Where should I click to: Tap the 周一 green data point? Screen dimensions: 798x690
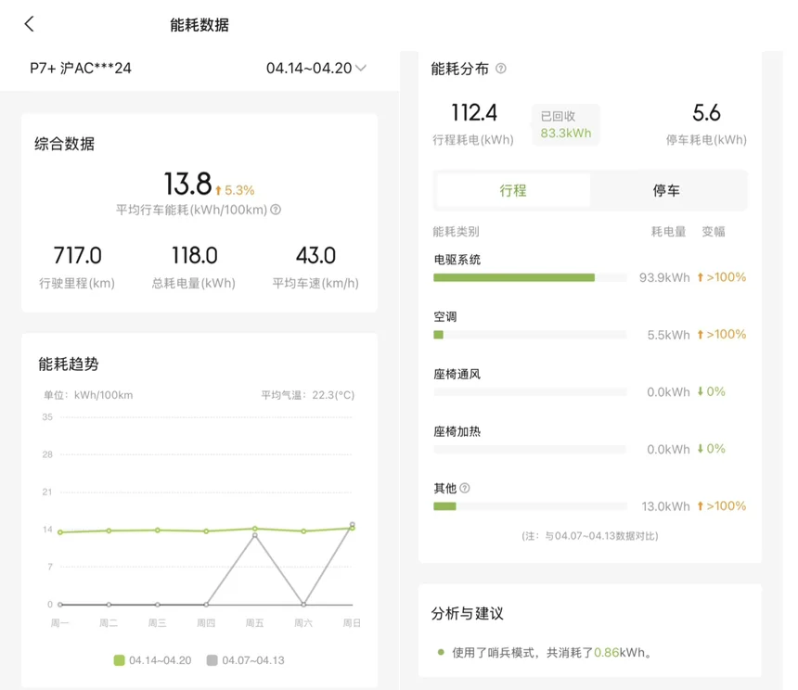60,532
